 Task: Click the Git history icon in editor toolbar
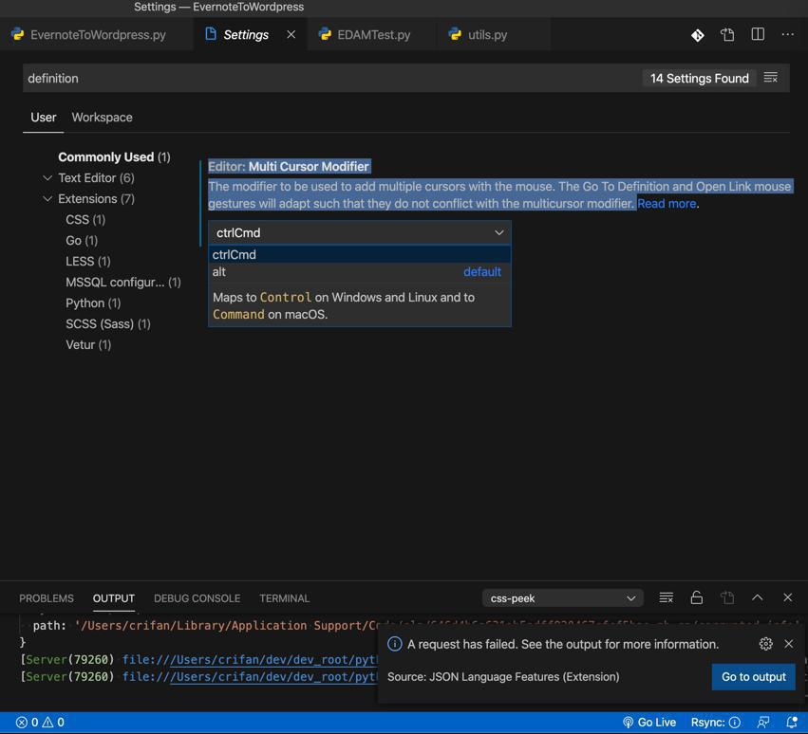[697, 35]
